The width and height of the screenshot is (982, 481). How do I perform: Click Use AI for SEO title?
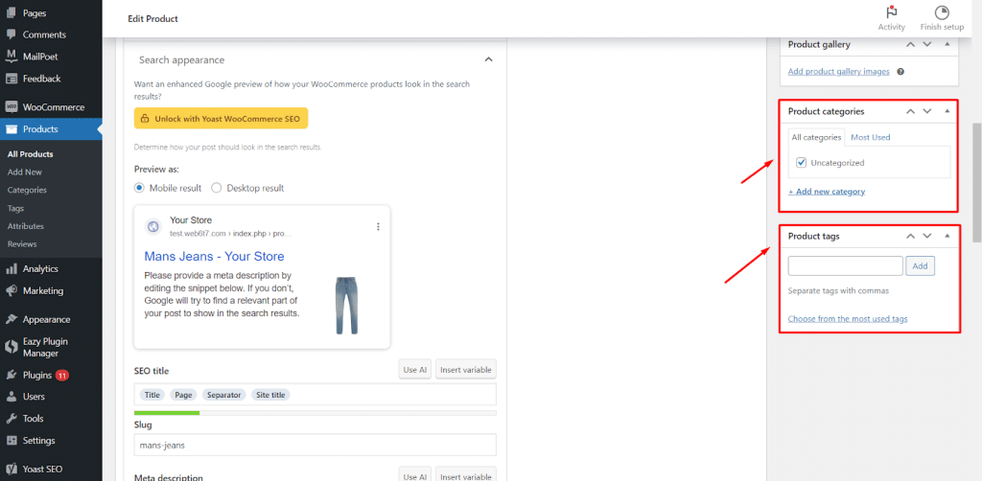click(414, 370)
